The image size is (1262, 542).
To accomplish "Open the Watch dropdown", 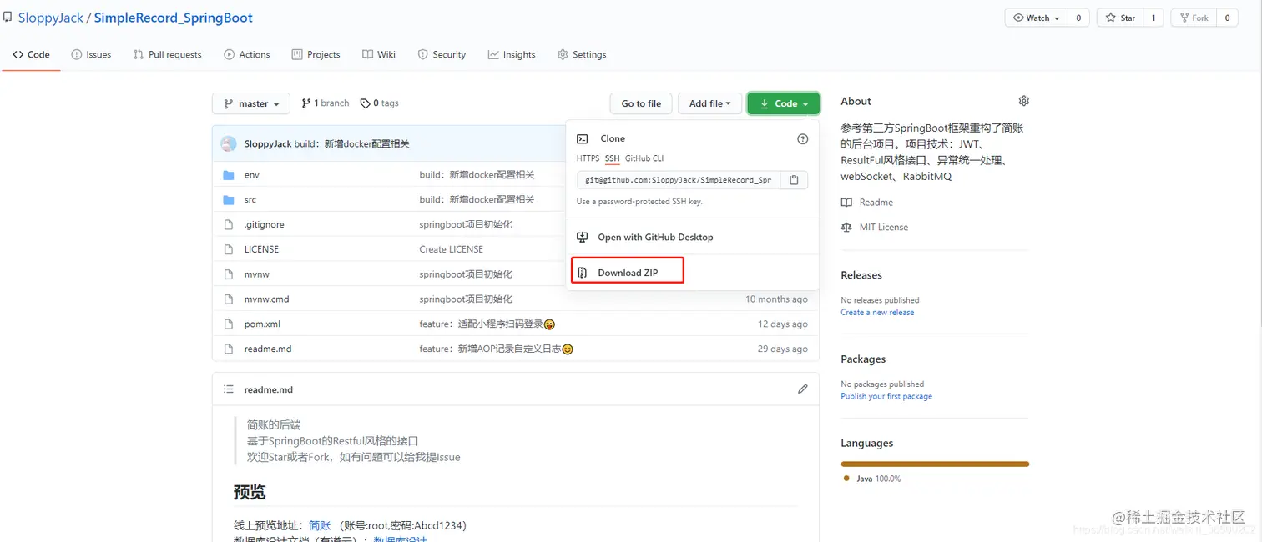I will pos(1036,18).
